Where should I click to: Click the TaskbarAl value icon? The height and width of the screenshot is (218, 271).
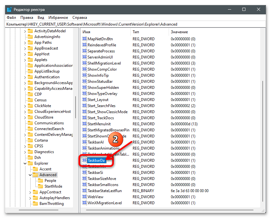tap(84, 142)
